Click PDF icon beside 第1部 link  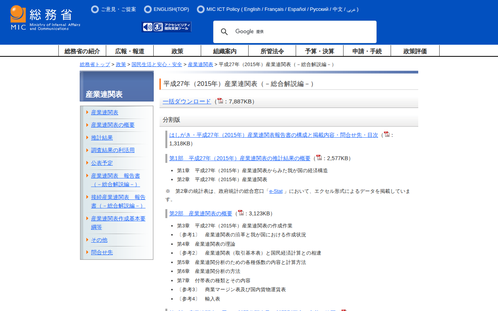(x=319, y=158)
